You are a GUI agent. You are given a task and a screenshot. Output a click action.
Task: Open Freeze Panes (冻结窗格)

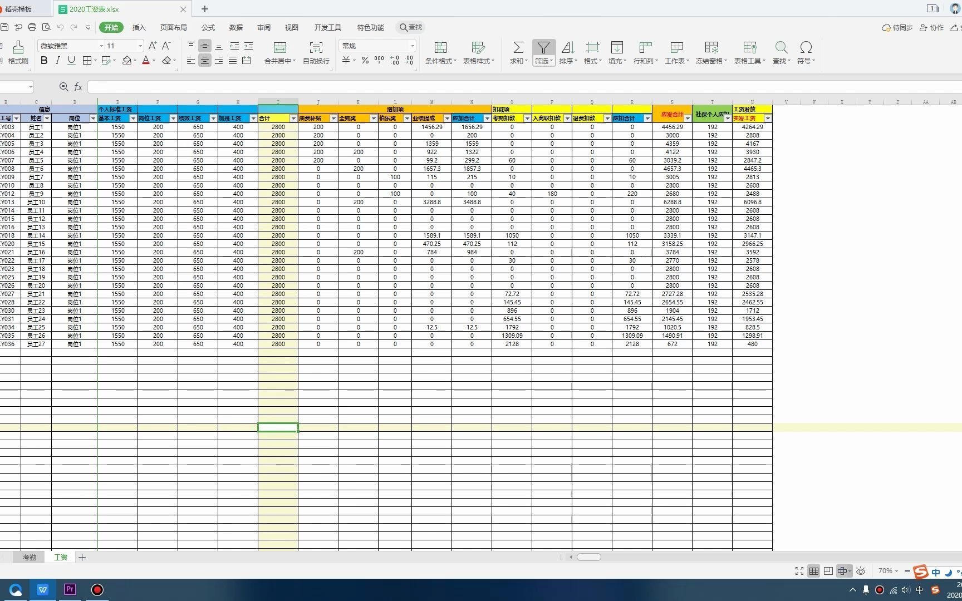(x=711, y=53)
